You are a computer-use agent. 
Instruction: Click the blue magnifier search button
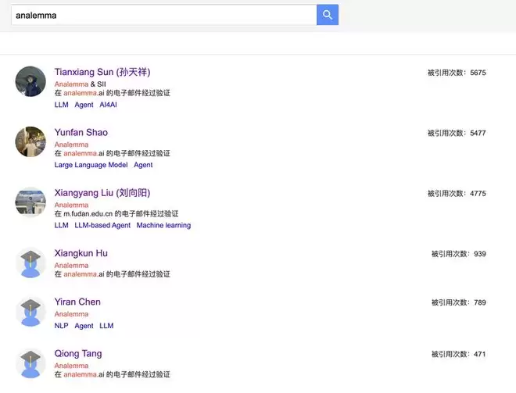coord(328,15)
